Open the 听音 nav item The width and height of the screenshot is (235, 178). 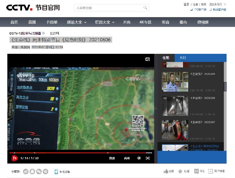165,22
